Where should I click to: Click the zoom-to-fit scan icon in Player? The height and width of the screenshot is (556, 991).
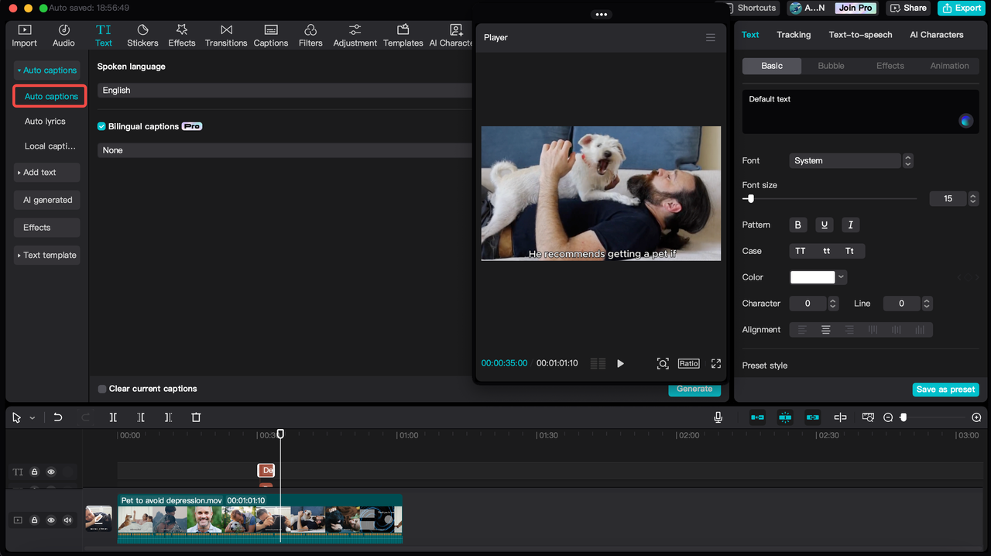(x=663, y=363)
